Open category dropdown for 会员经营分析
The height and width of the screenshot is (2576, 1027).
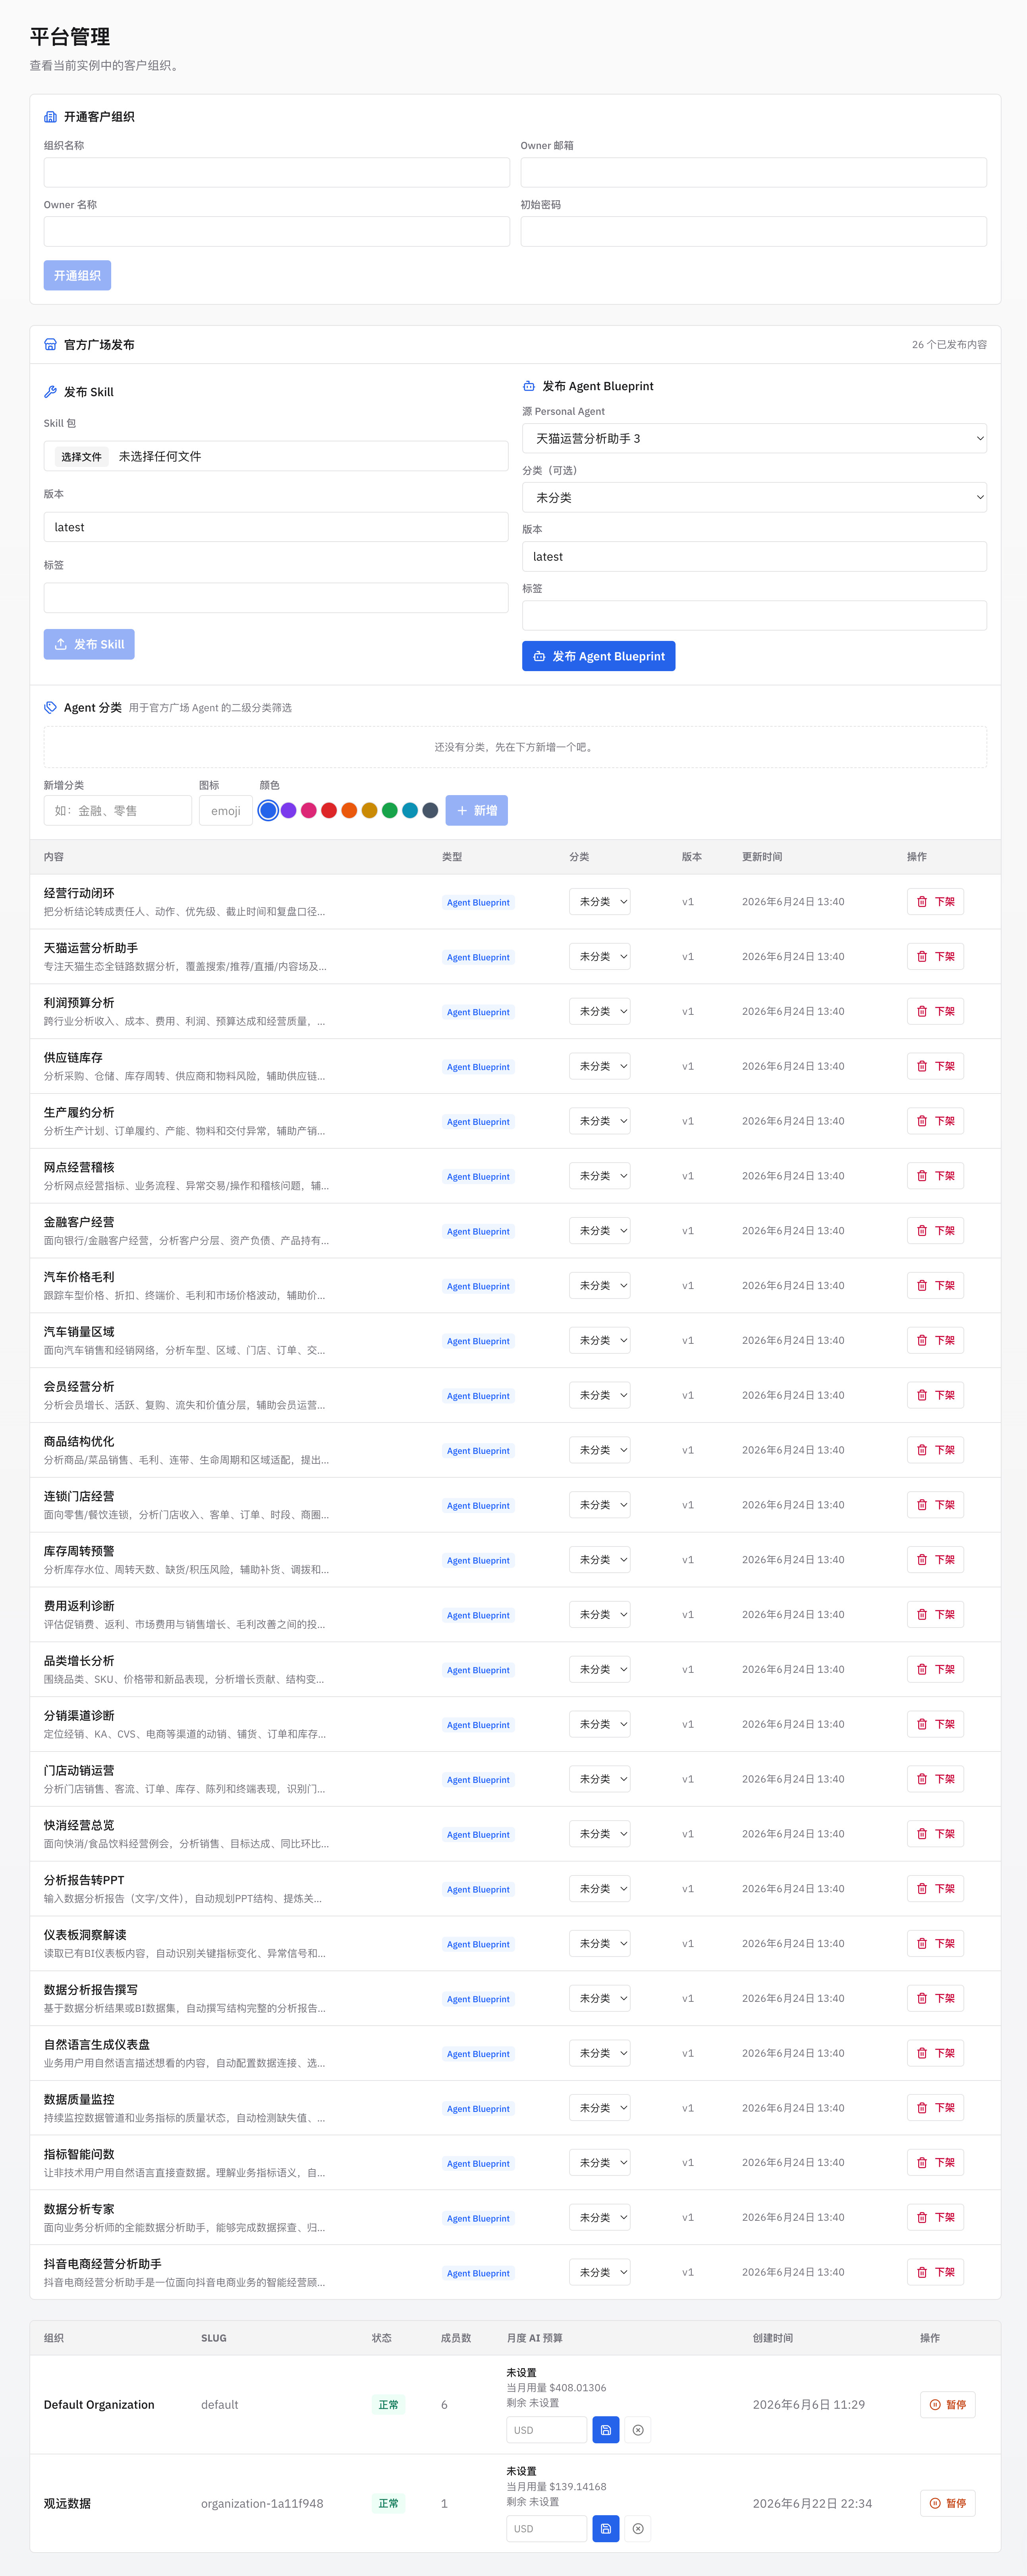[599, 1396]
